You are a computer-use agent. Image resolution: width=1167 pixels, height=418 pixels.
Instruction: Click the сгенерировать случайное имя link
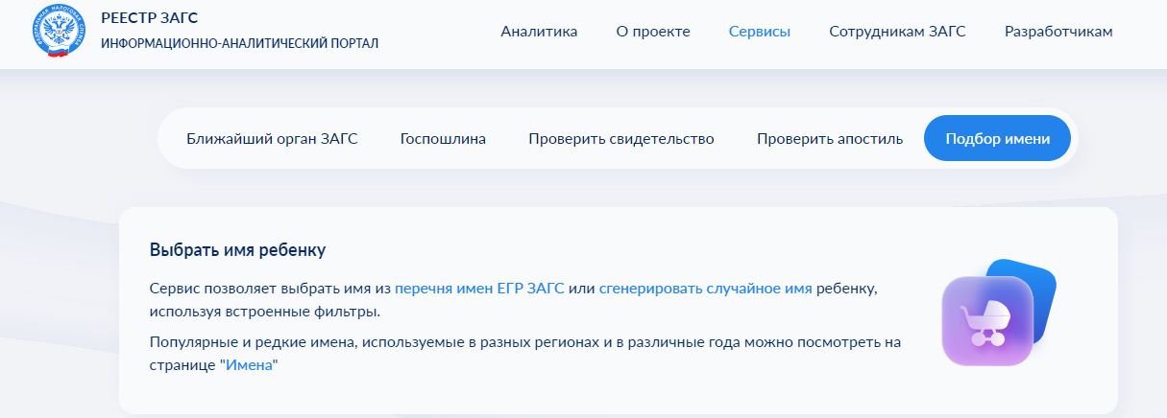click(x=705, y=289)
